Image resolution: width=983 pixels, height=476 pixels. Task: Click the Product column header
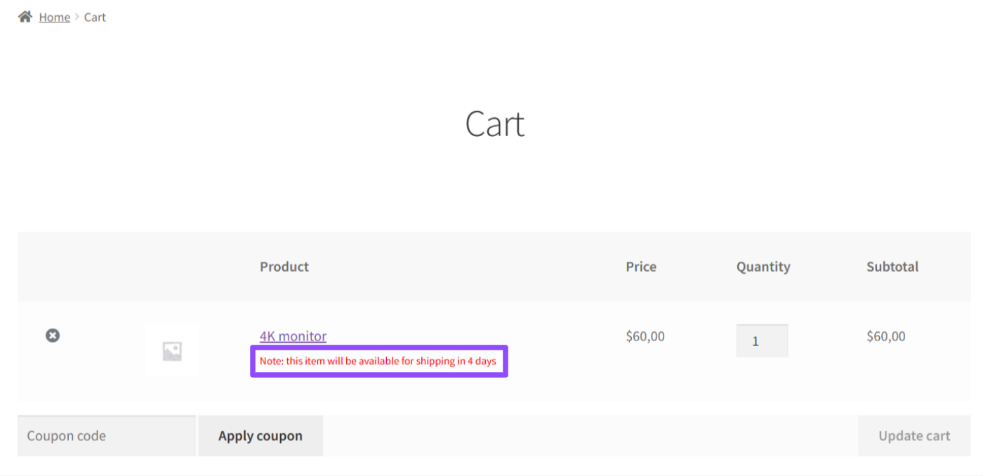pyautogui.click(x=284, y=267)
